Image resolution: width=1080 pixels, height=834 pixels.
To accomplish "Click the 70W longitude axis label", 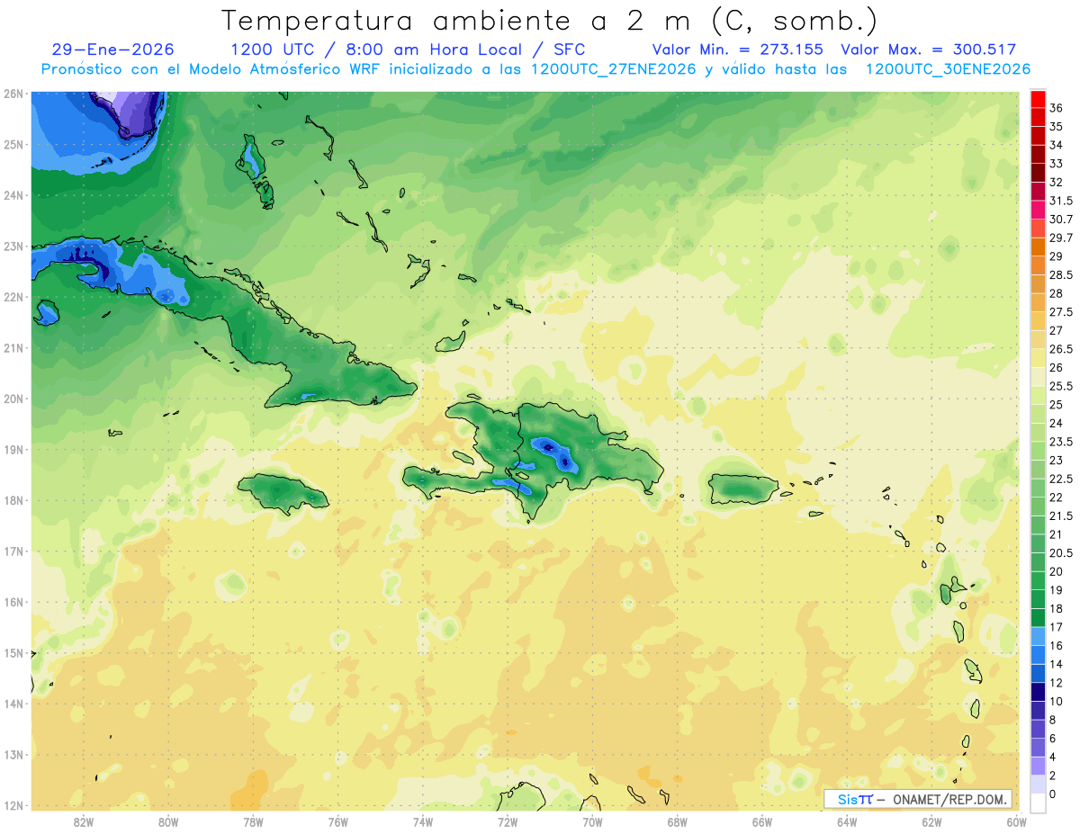I will pyautogui.click(x=592, y=821).
